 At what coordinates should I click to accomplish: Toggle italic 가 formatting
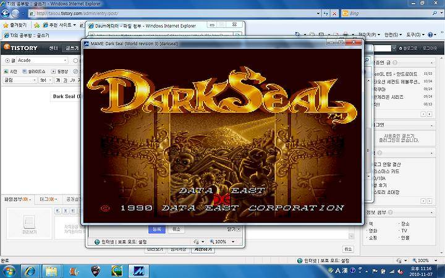click(x=73, y=80)
